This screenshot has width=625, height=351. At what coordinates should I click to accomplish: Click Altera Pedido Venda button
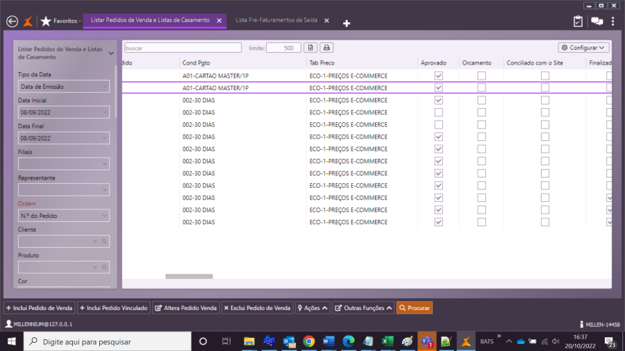click(185, 308)
